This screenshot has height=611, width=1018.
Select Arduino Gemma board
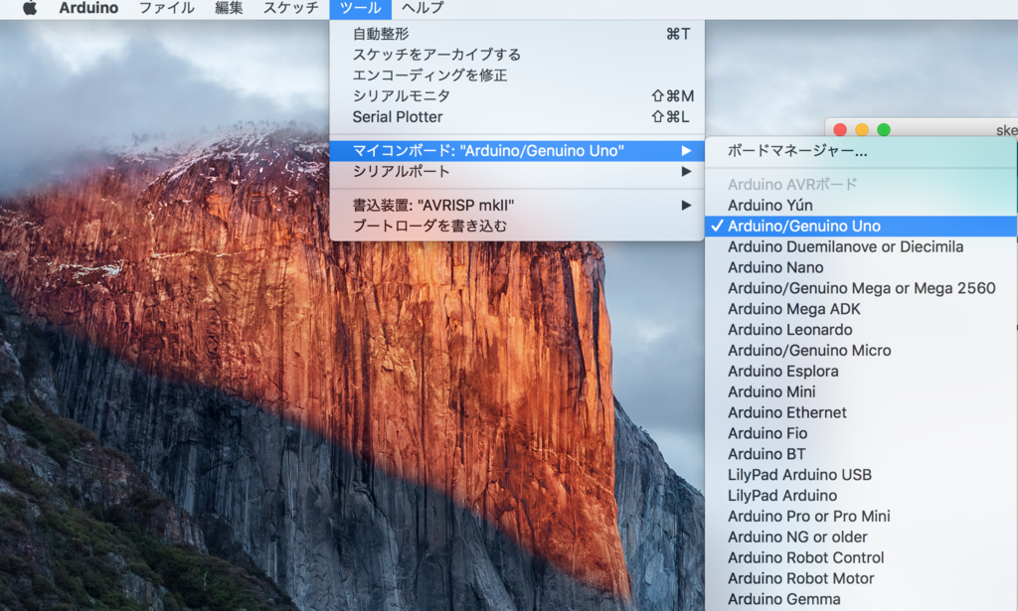coord(861,599)
